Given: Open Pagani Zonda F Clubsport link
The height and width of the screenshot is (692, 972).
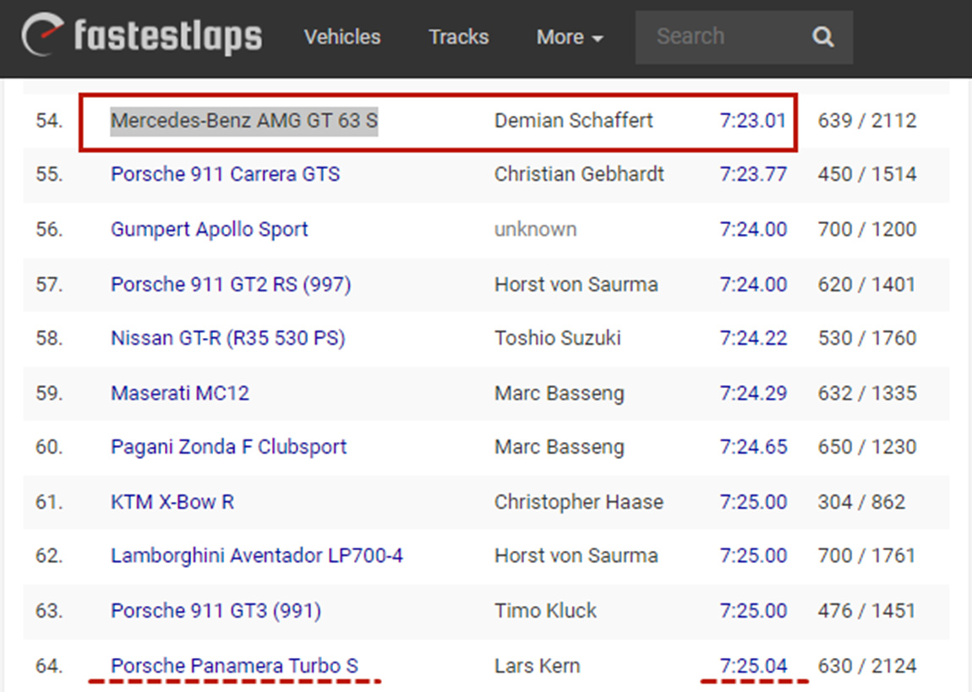Looking at the screenshot, I should (x=229, y=447).
